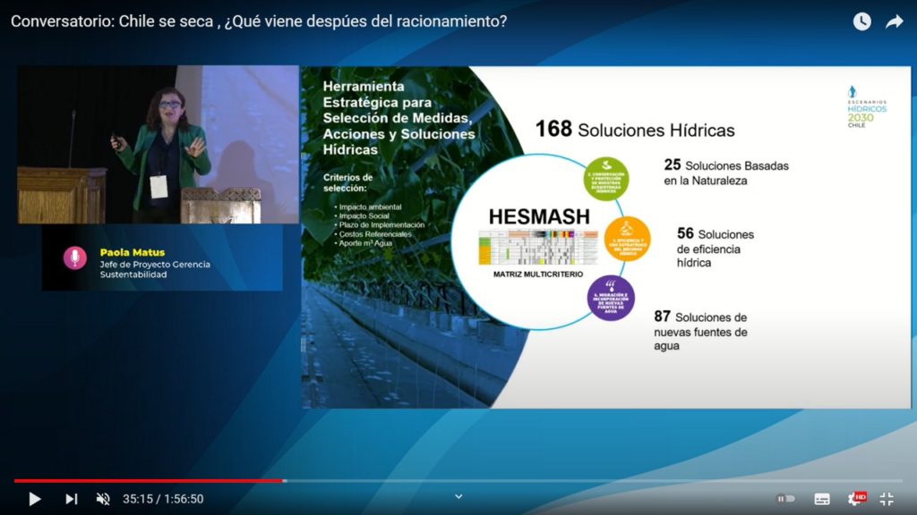Skip to the next video
Viewport: 917px width, 515px height.
tap(72, 499)
